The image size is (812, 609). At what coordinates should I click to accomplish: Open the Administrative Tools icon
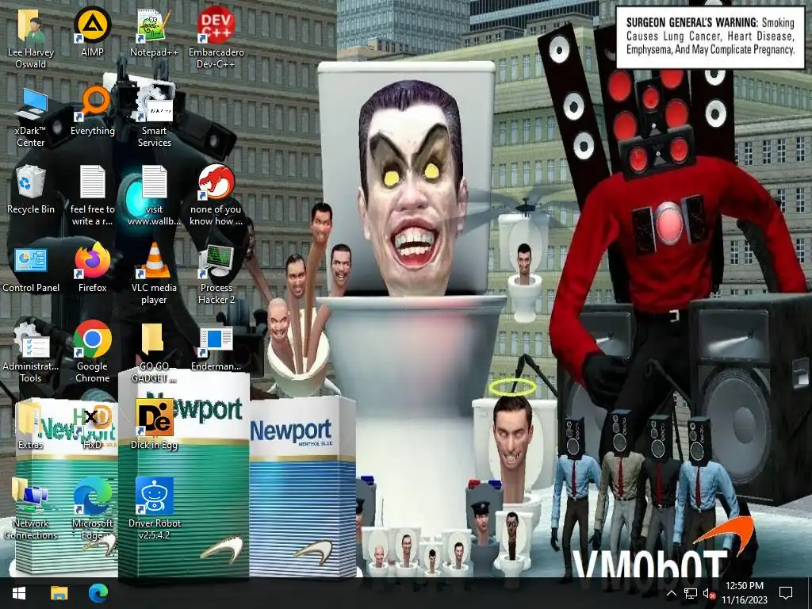[31, 352]
